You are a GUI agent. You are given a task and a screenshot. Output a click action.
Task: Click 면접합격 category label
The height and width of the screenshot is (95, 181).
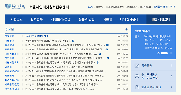pyautogui.click(x=10, y=58)
